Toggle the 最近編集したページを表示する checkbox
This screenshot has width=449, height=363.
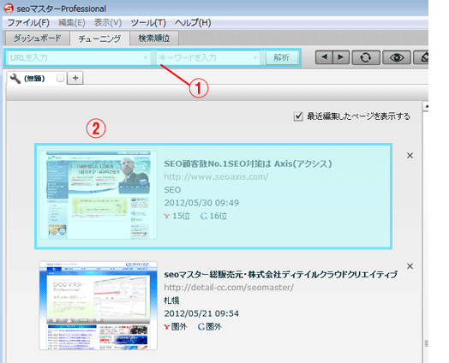tap(298, 116)
